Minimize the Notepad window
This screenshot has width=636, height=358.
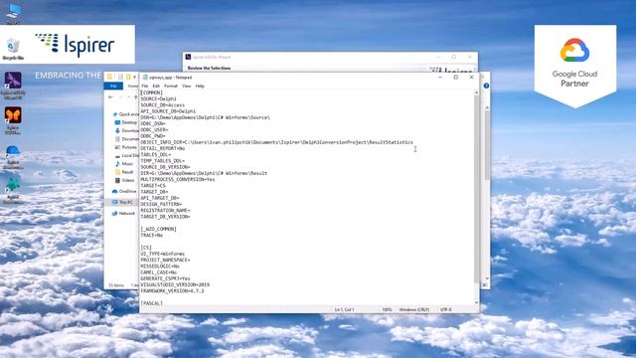[440, 78]
